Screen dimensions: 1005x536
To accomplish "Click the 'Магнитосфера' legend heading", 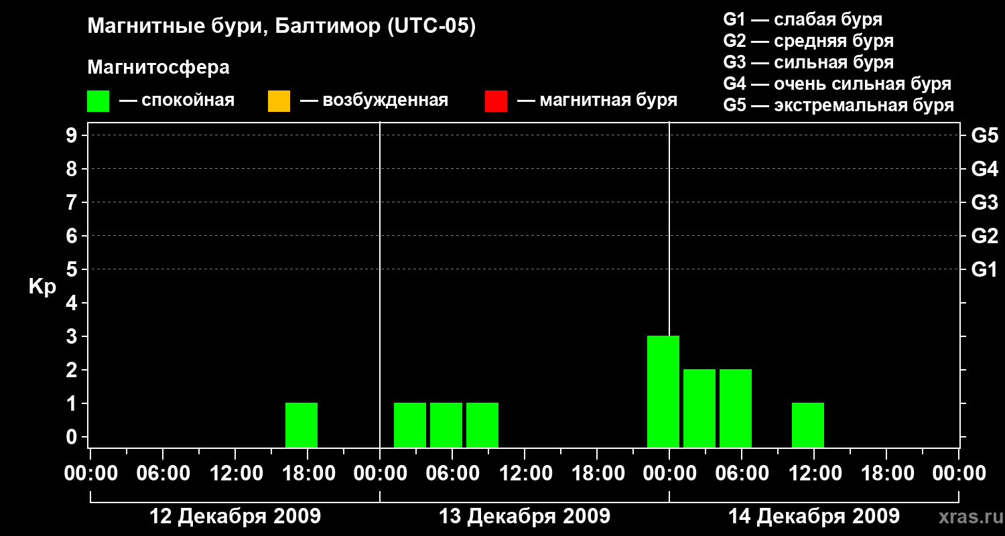I will click(x=159, y=68).
